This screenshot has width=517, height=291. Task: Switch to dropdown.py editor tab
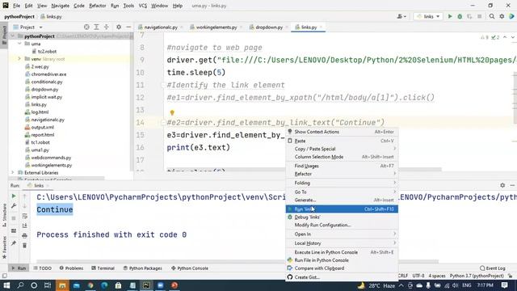(269, 27)
